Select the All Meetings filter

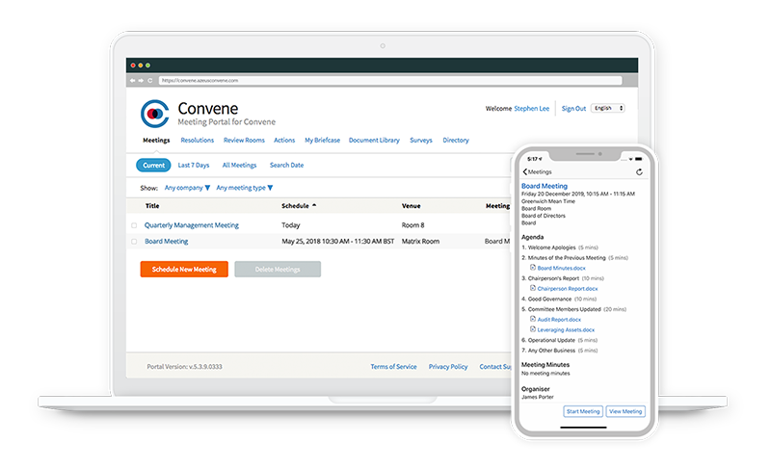coord(239,165)
